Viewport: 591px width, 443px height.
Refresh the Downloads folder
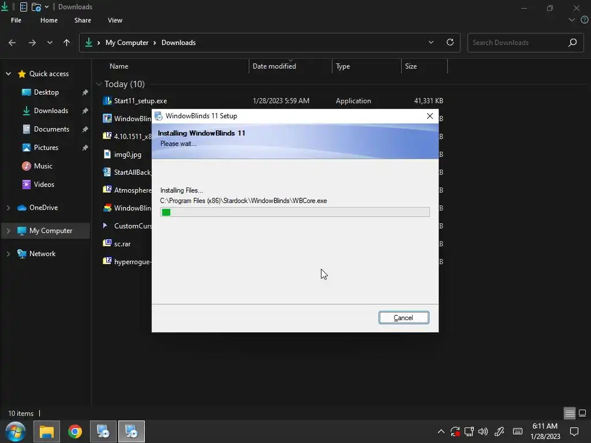[x=450, y=42]
